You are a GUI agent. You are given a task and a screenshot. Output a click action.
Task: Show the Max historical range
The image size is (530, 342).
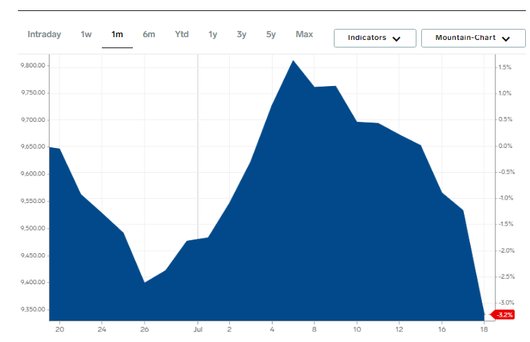coord(304,34)
